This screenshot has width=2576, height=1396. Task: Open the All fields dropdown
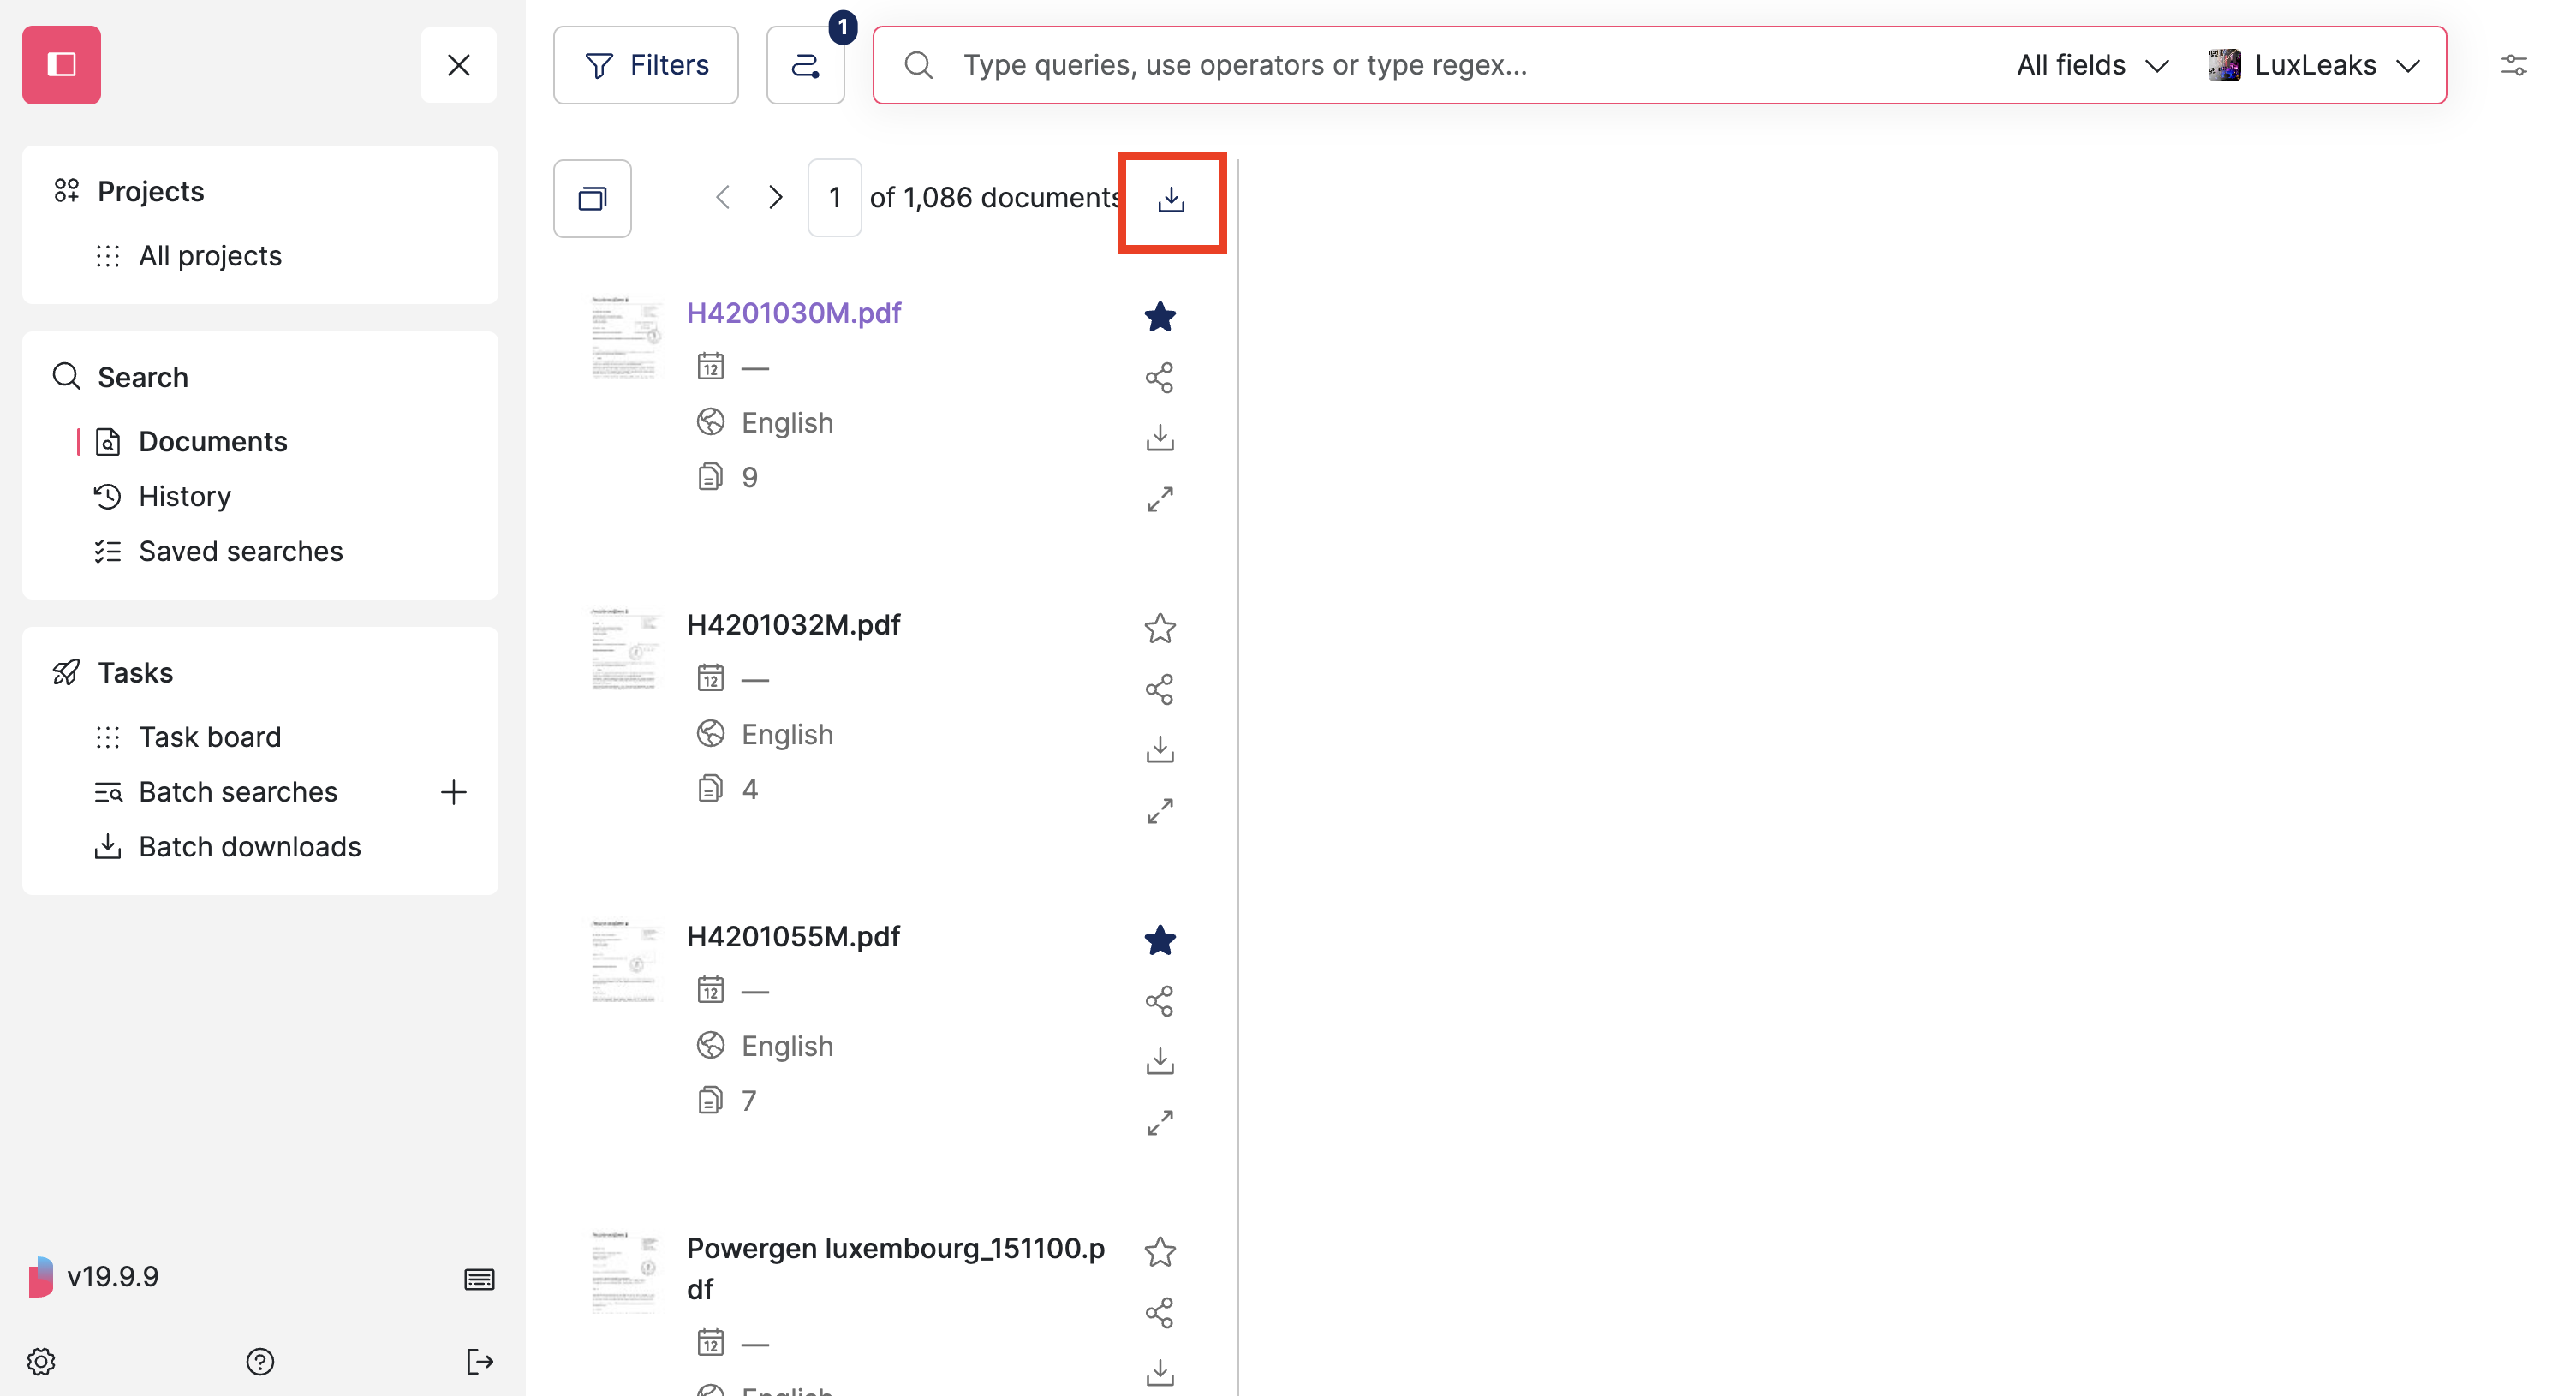pyautogui.click(x=2090, y=64)
